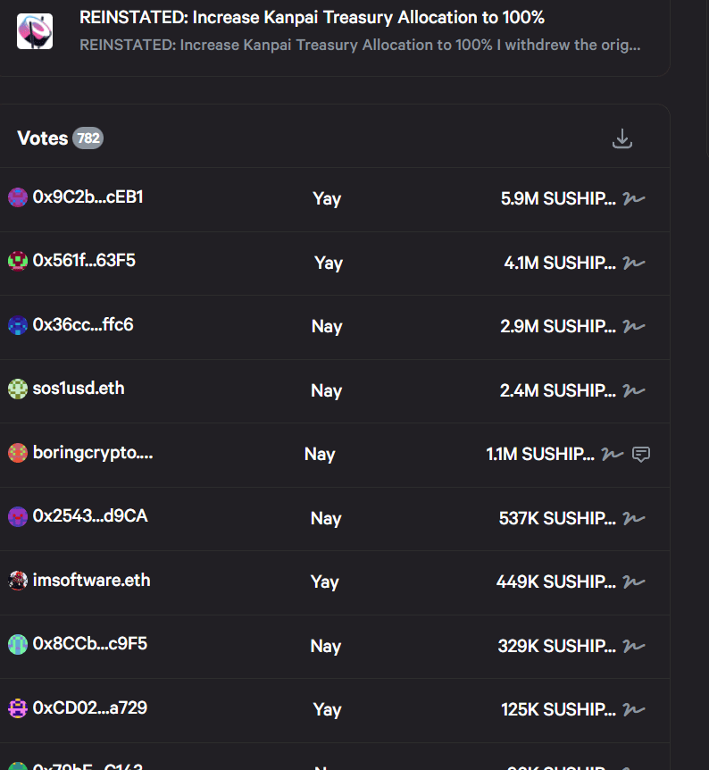Open signature icon for 0x9C2b...cEB1 vote

click(x=634, y=198)
